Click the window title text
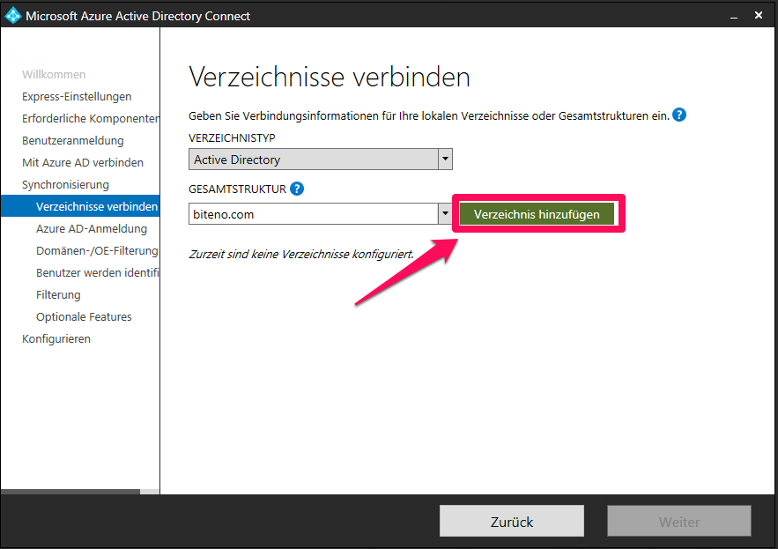The image size is (778, 549). tap(138, 16)
